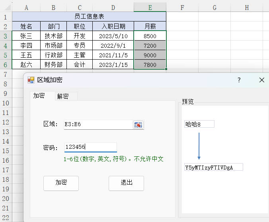The image size is (269, 222).
Task: Click the 入职日期 header cell
Action: 113,26
